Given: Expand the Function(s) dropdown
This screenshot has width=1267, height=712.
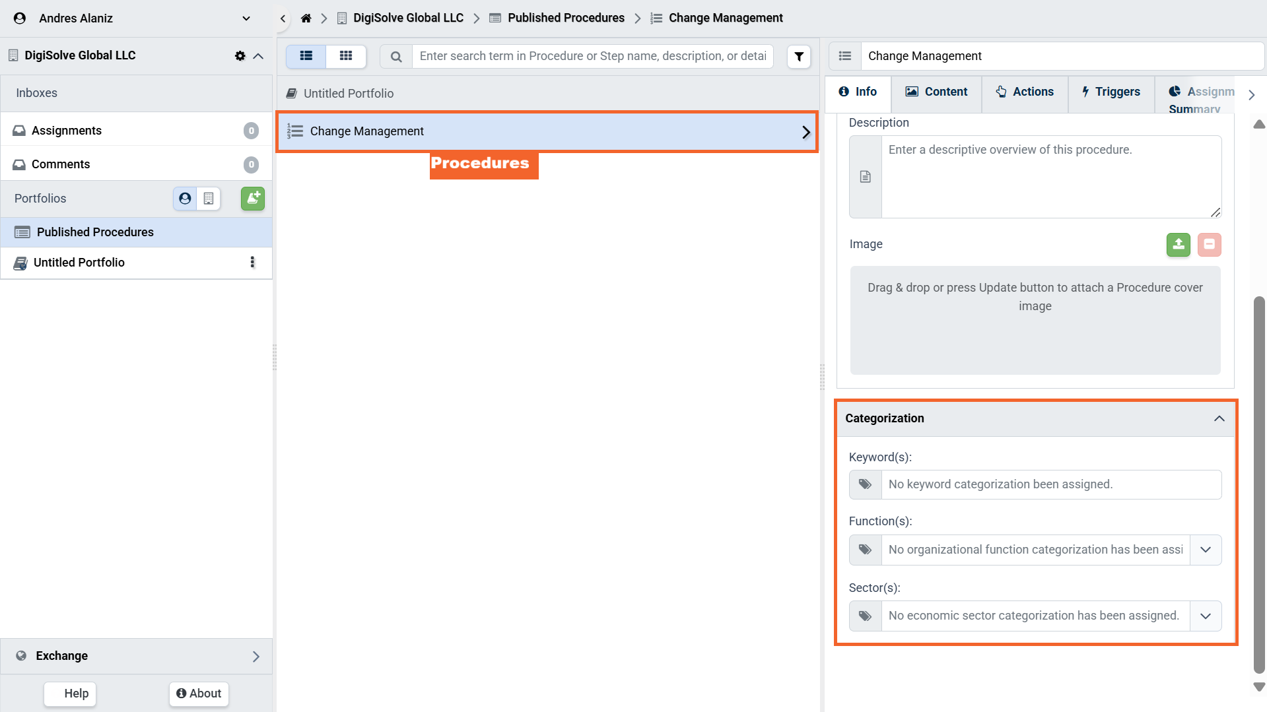Looking at the screenshot, I should coord(1205,550).
